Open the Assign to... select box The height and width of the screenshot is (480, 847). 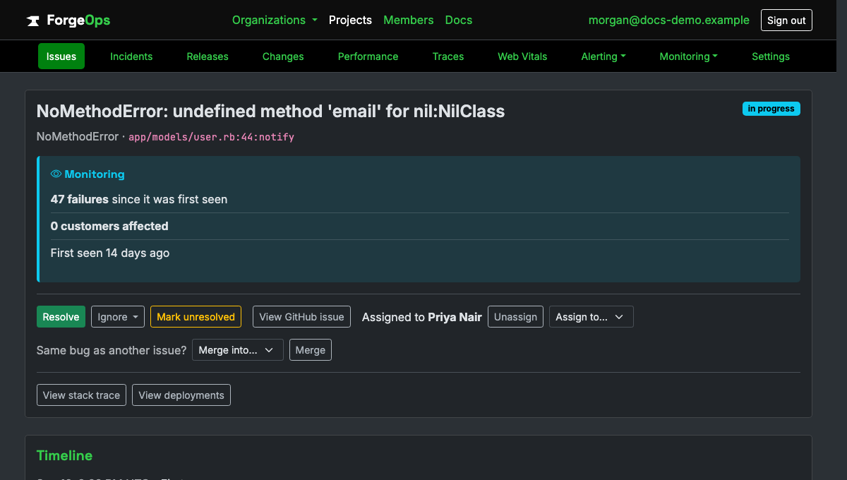[591, 317]
